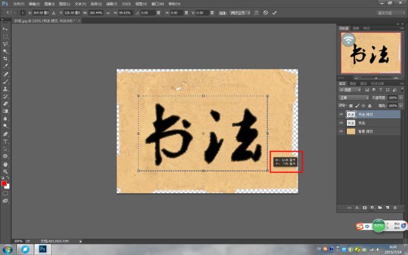
Task: Select the History Brush tool
Action: [5, 97]
